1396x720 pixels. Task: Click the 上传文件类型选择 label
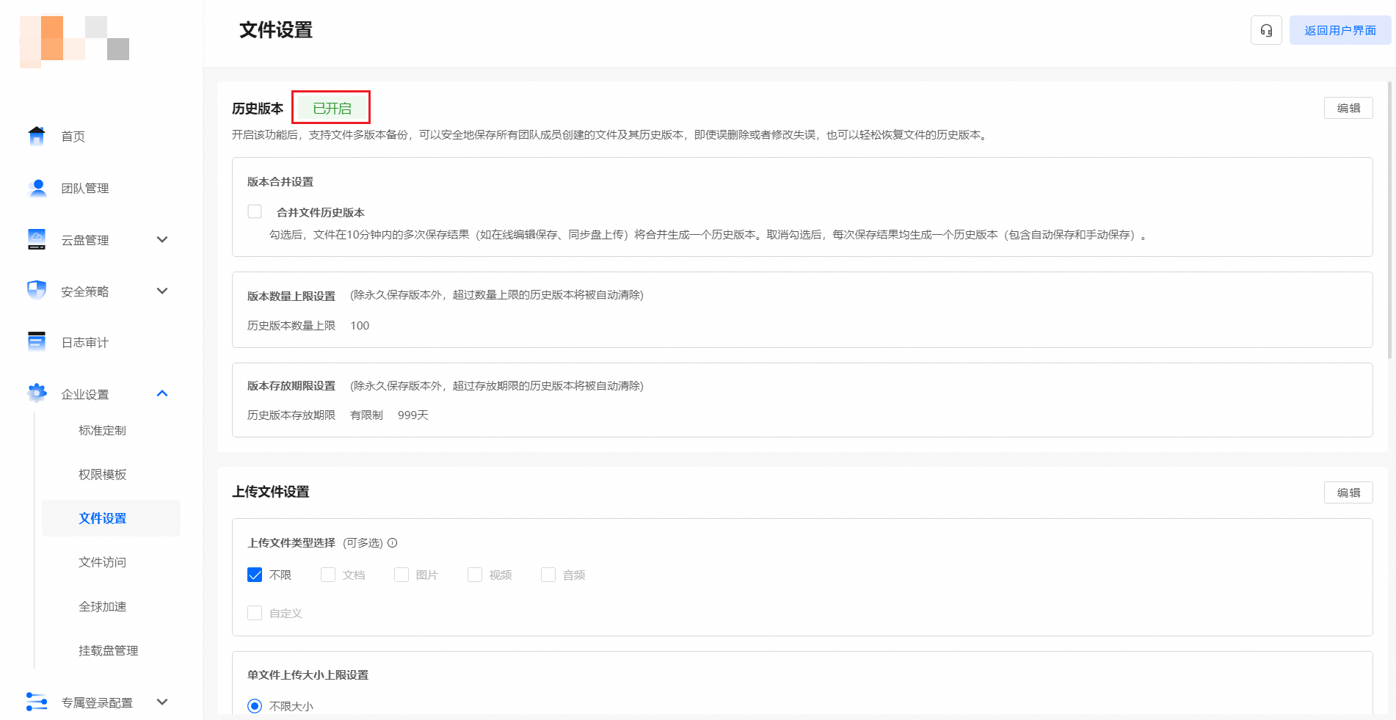click(291, 542)
